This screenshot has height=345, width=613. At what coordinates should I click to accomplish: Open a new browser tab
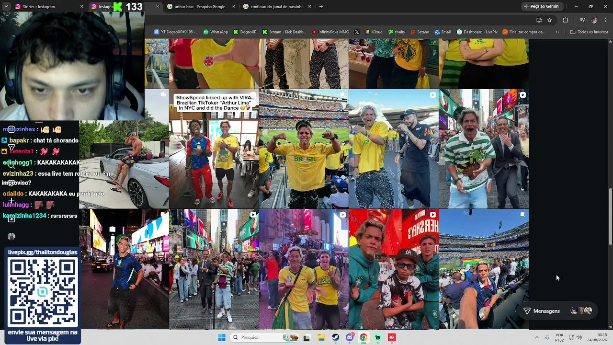tap(321, 7)
